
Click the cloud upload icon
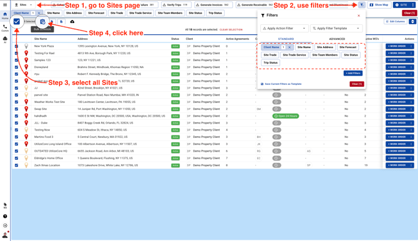pyautogui.click(x=72, y=22)
